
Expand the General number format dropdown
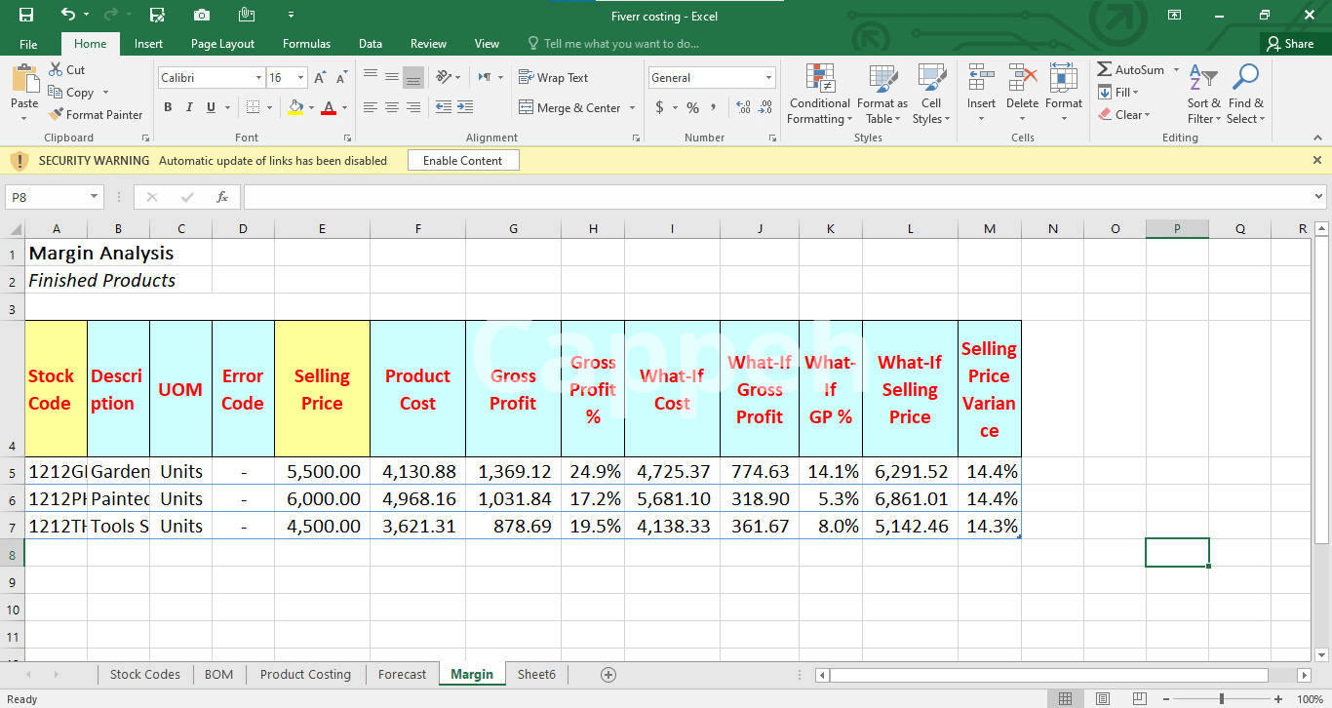pos(768,78)
